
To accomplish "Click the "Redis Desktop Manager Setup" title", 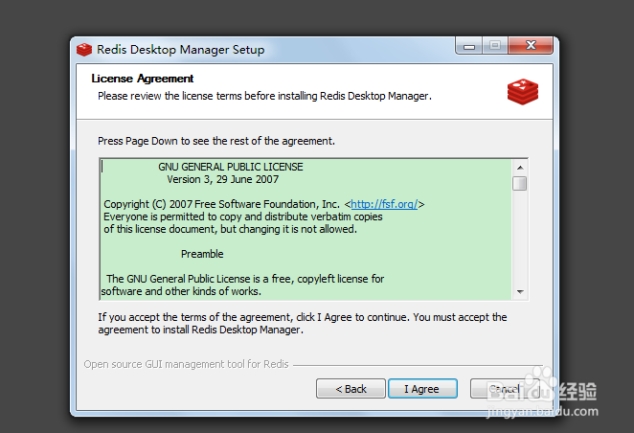I will (x=181, y=50).
